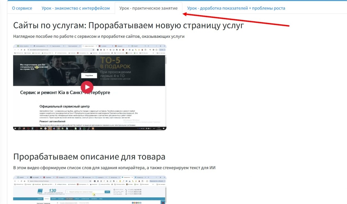Select the "Урок - практическое занятие" tab

point(148,8)
